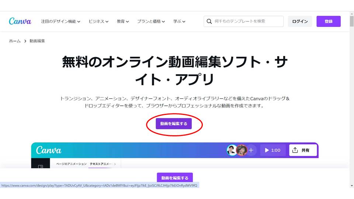Image resolution: width=354 pixels, height=199 pixels.
Task: Click the scrollbar up arrow
Action: point(352,14)
